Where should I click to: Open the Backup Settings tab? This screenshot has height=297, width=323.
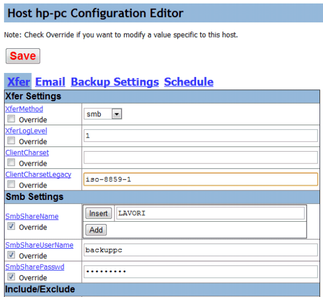pos(115,82)
